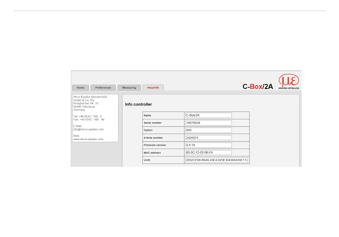Click the Serial number label
The image size is (339, 237).
[153, 123]
